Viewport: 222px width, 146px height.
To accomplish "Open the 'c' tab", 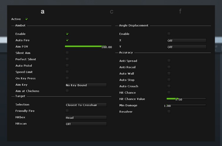I will (111, 12).
